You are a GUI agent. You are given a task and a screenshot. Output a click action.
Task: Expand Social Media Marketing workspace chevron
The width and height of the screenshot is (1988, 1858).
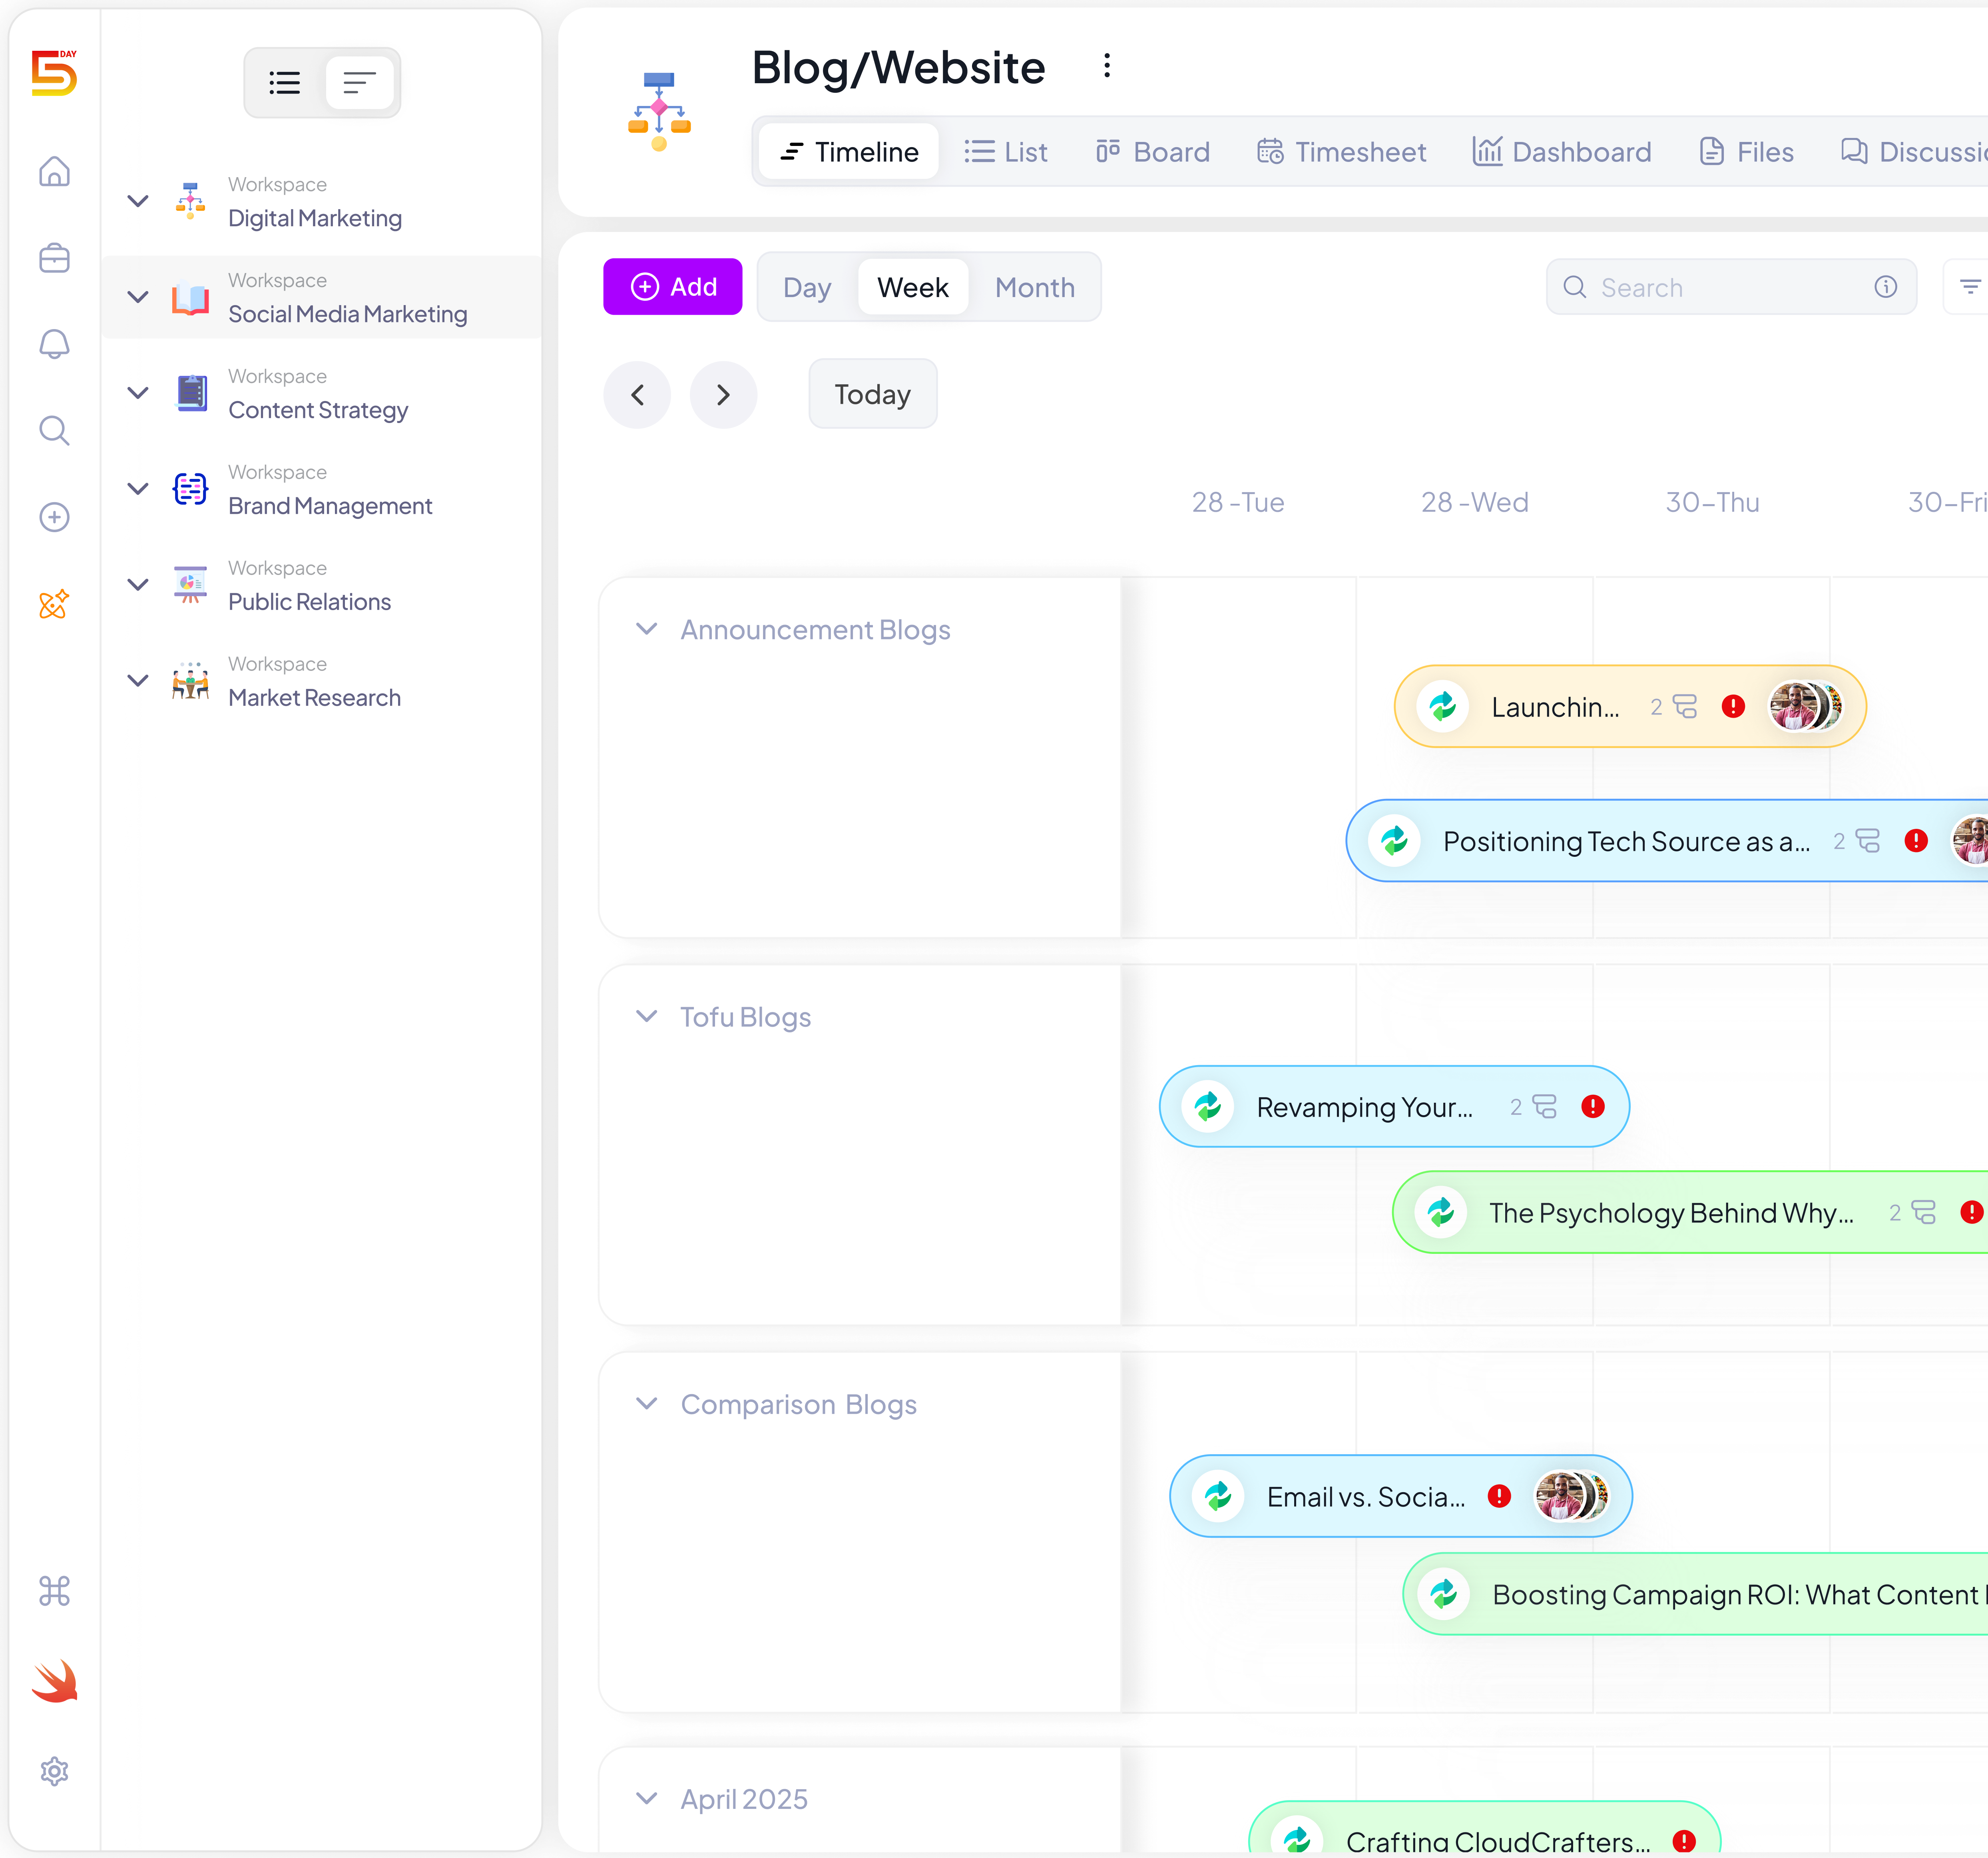[138, 297]
